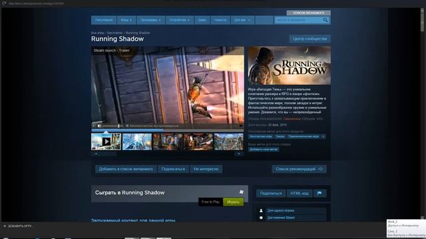Click the trailer volume slider

pos(112,125)
